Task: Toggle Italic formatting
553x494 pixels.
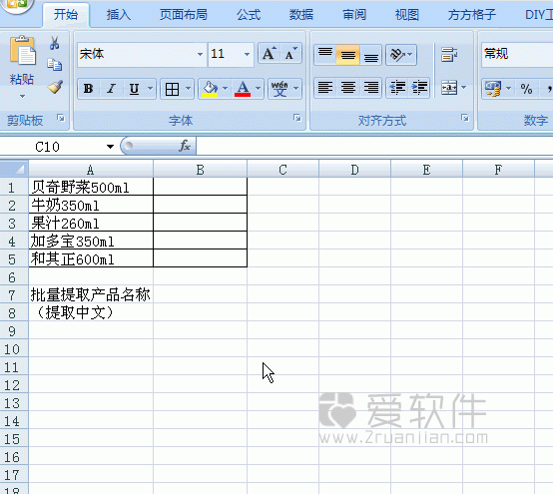Action: (x=112, y=88)
